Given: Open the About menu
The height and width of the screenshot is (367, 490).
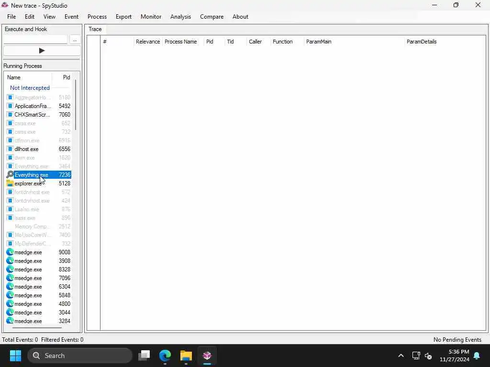Looking at the screenshot, I should click(x=240, y=17).
